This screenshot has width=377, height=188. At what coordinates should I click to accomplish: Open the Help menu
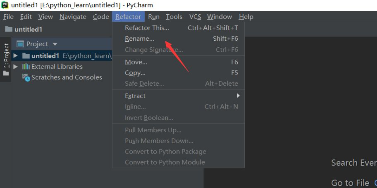tap(246, 17)
